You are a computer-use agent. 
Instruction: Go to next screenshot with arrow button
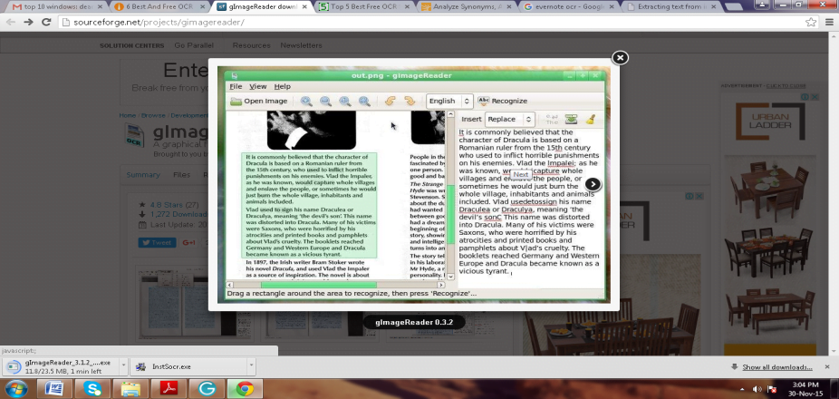click(593, 184)
